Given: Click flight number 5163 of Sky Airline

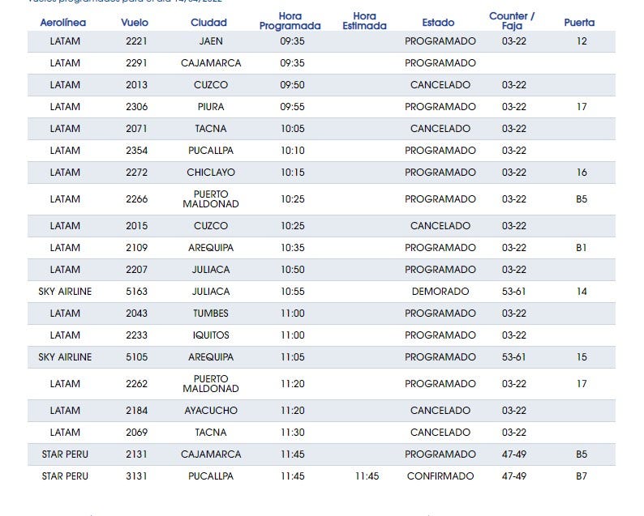Looking at the screenshot, I should [x=136, y=292].
